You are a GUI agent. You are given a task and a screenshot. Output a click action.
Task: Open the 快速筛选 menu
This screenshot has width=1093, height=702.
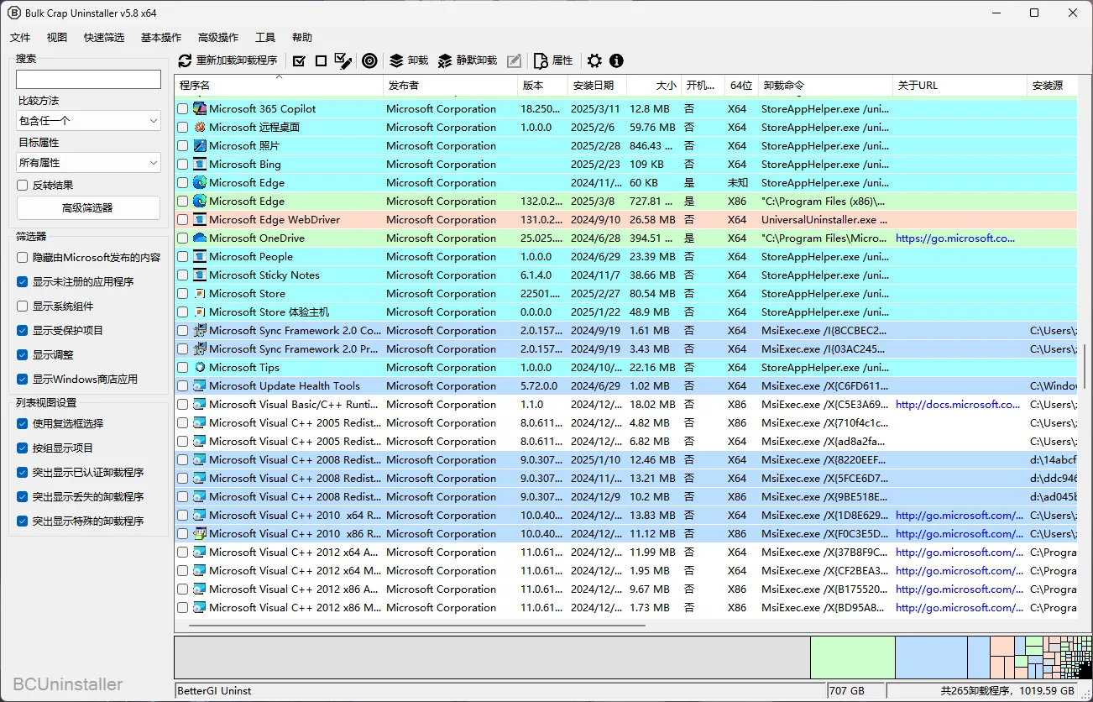pos(104,38)
